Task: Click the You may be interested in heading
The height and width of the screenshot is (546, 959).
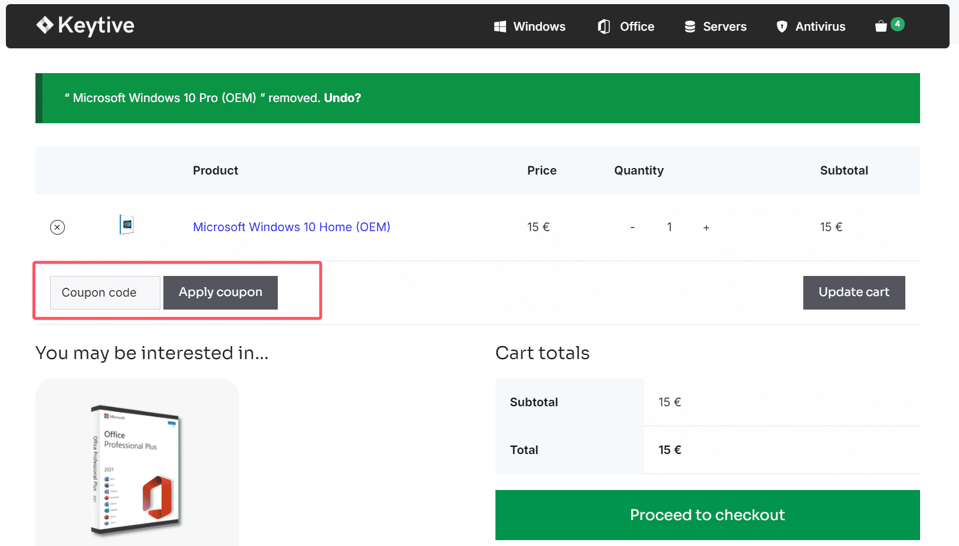Action: click(152, 353)
